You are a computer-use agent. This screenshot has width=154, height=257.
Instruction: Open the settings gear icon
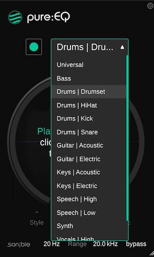[x=150, y=6]
